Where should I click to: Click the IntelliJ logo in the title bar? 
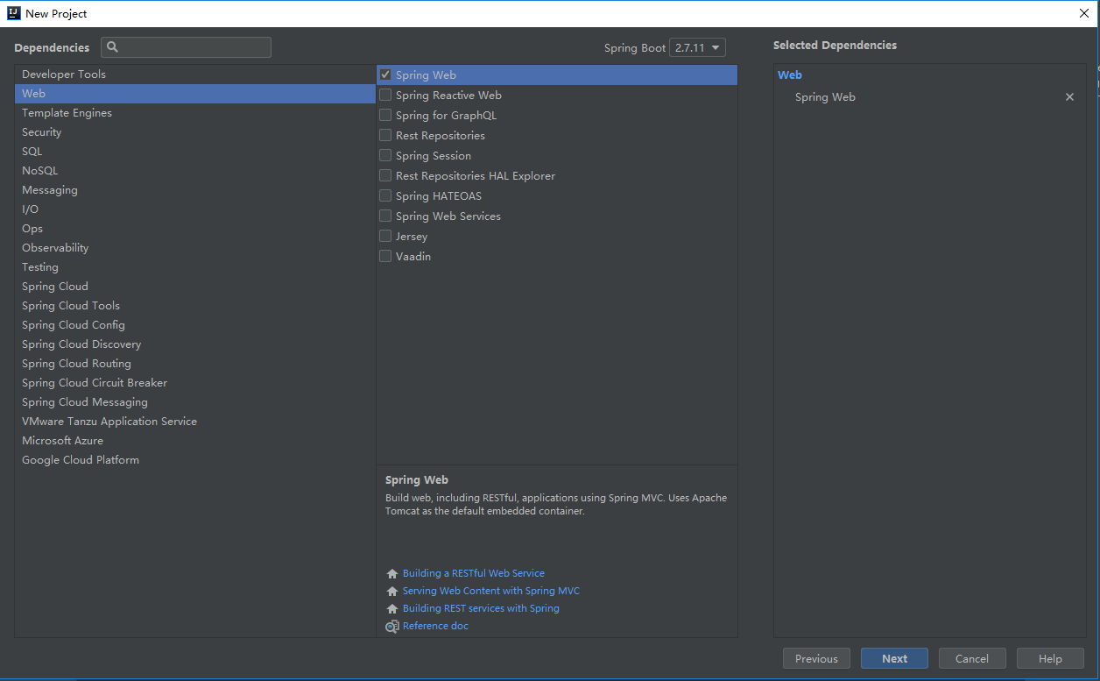click(14, 13)
